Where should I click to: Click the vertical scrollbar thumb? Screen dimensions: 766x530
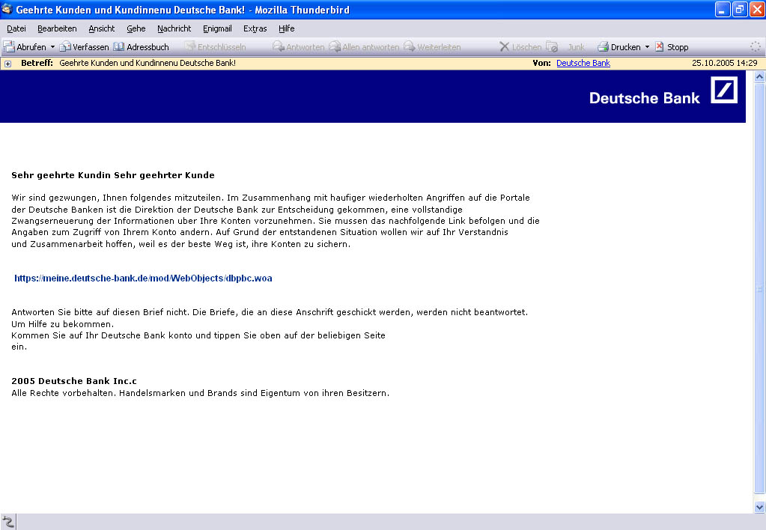pyautogui.click(x=760, y=289)
